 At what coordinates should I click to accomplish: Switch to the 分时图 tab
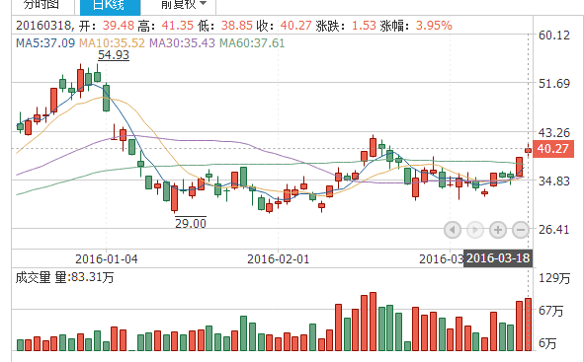(42, 5)
